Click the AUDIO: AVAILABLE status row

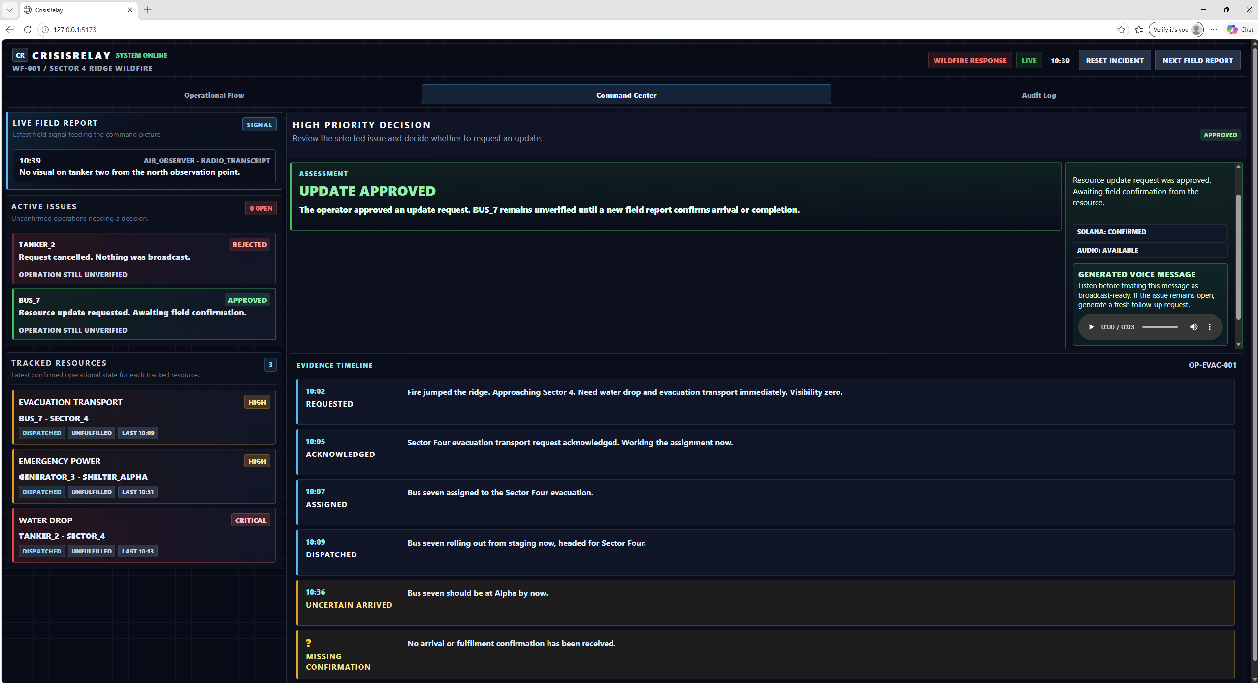click(x=1150, y=250)
